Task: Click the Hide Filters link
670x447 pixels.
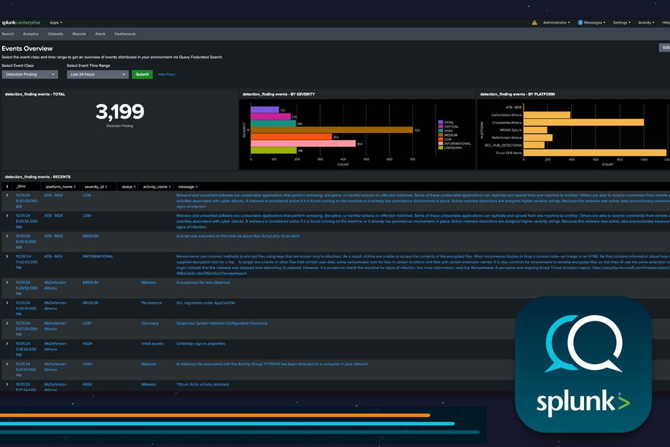Action: click(166, 74)
